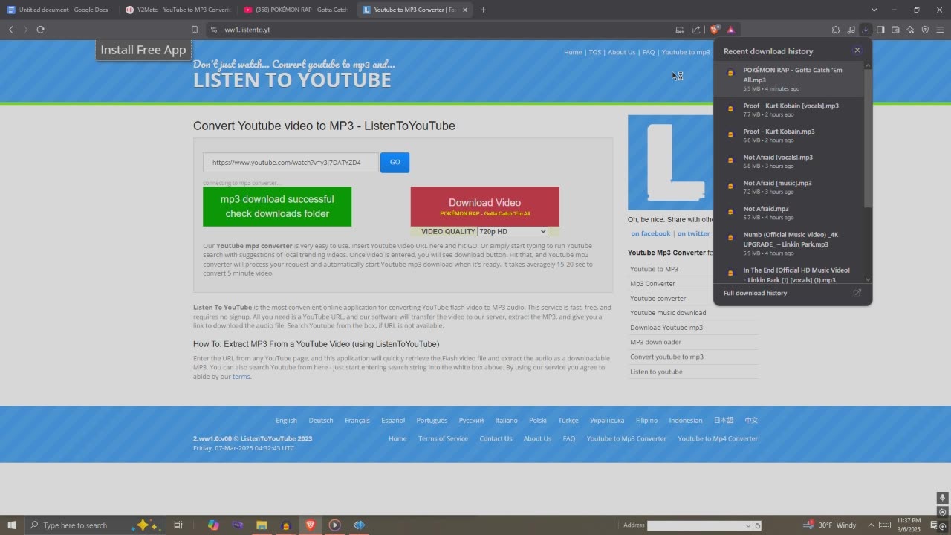Switch to the Y2Mate YouTube to MP3 tab
This screenshot has height=535, width=951.
178,10
